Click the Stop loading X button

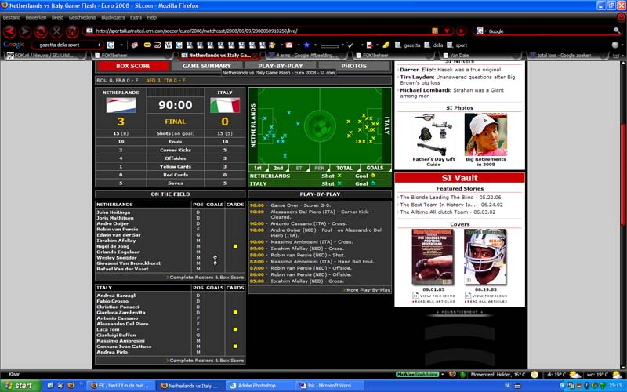pos(56,31)
